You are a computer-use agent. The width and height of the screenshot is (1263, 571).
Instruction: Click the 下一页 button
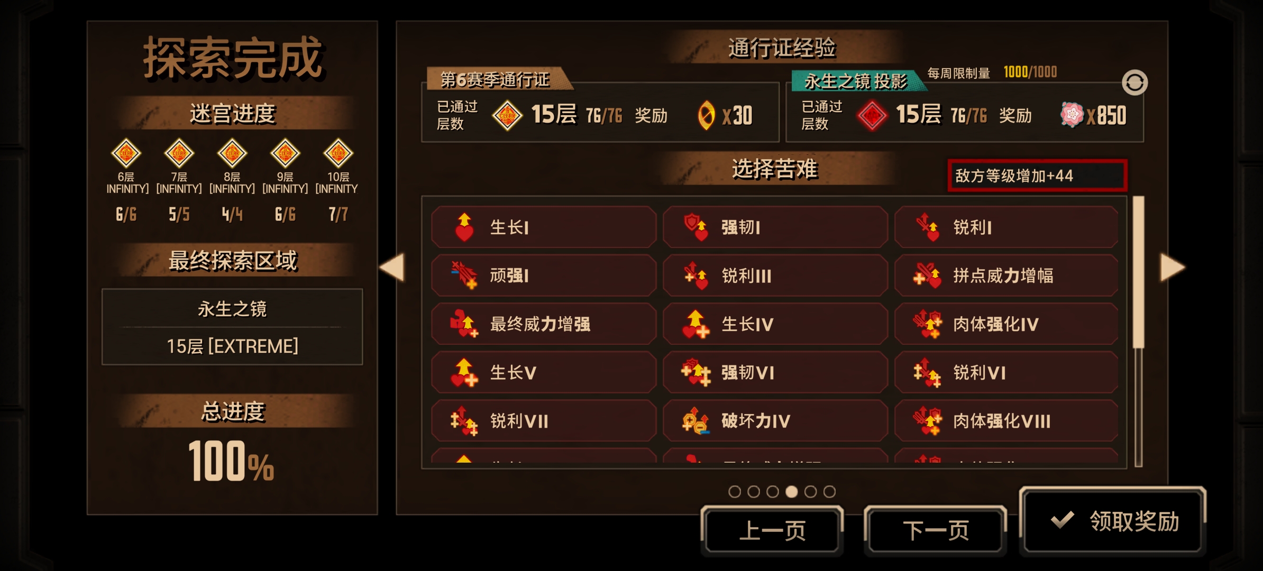tap(935, 530)
